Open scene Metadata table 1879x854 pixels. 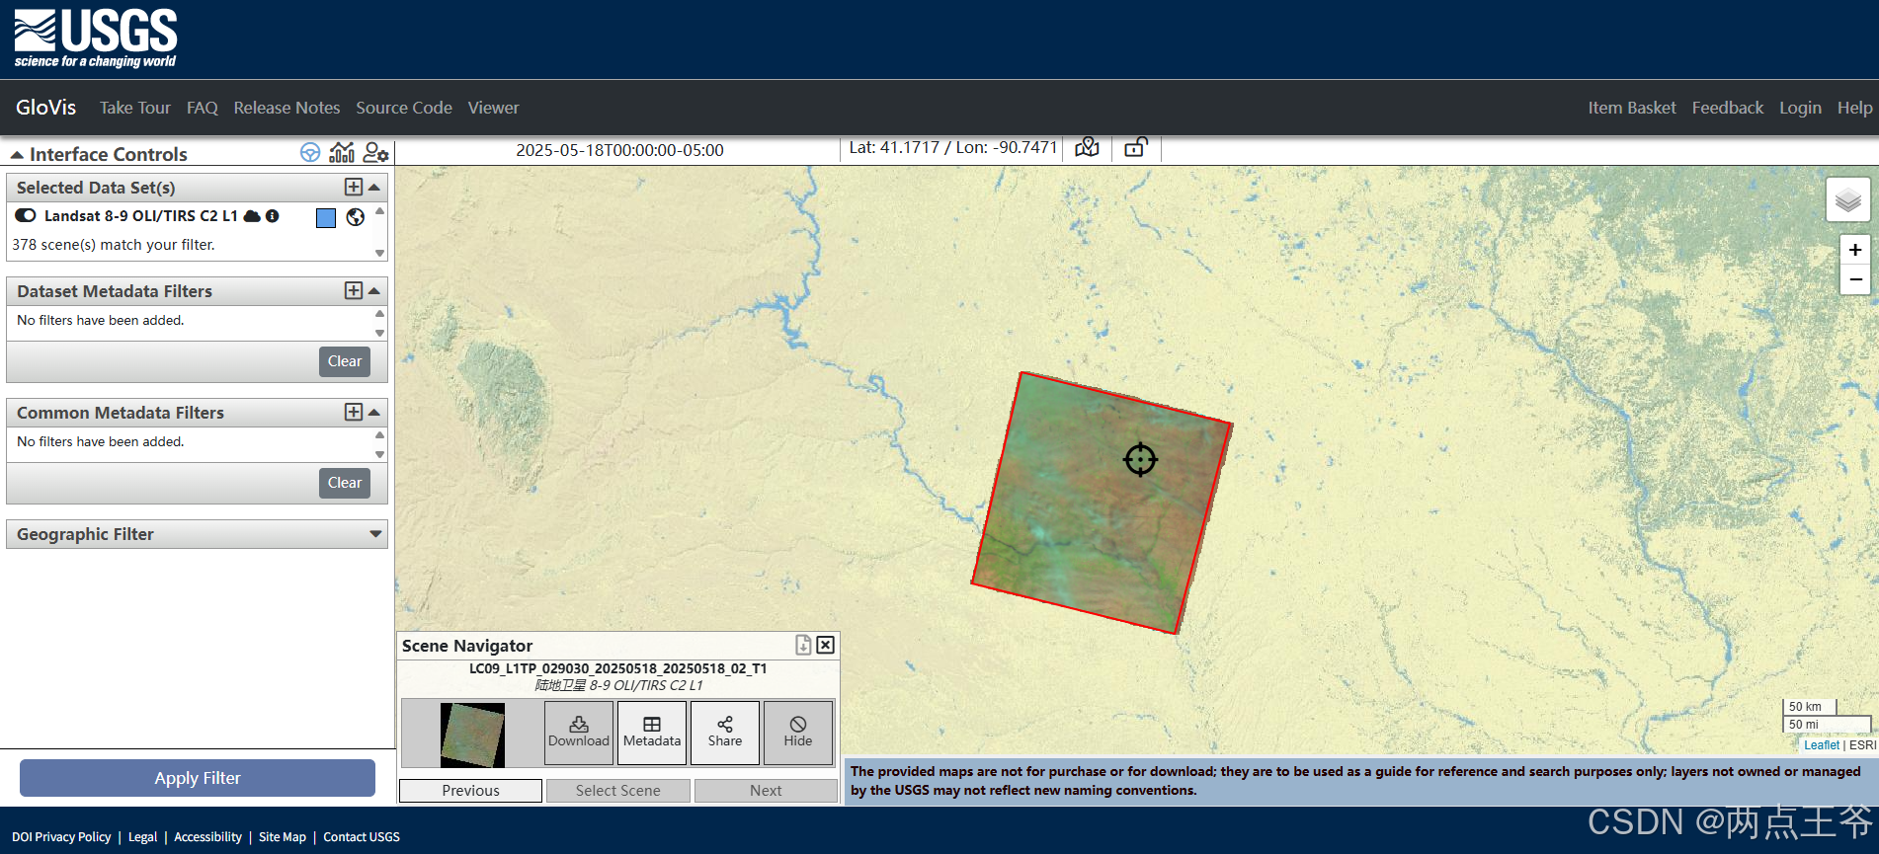pyautogui.click(x=652, y=733)
